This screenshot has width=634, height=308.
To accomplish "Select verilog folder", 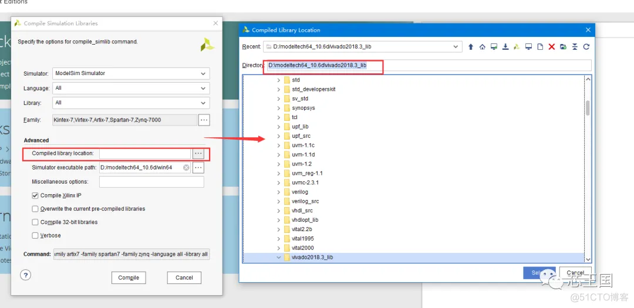I will point(299,192).
